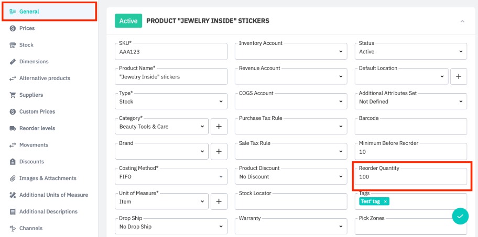The height and width of the screenshot is (237, 478).
Task: Click the Images & Attachments paperclip icon
Action: point(13,178)
